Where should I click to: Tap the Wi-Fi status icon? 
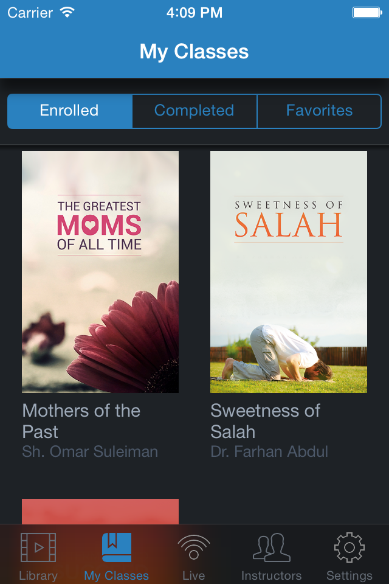67,12
